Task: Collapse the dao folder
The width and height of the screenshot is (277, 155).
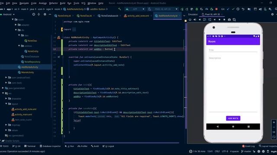Action: coord(19,35)
